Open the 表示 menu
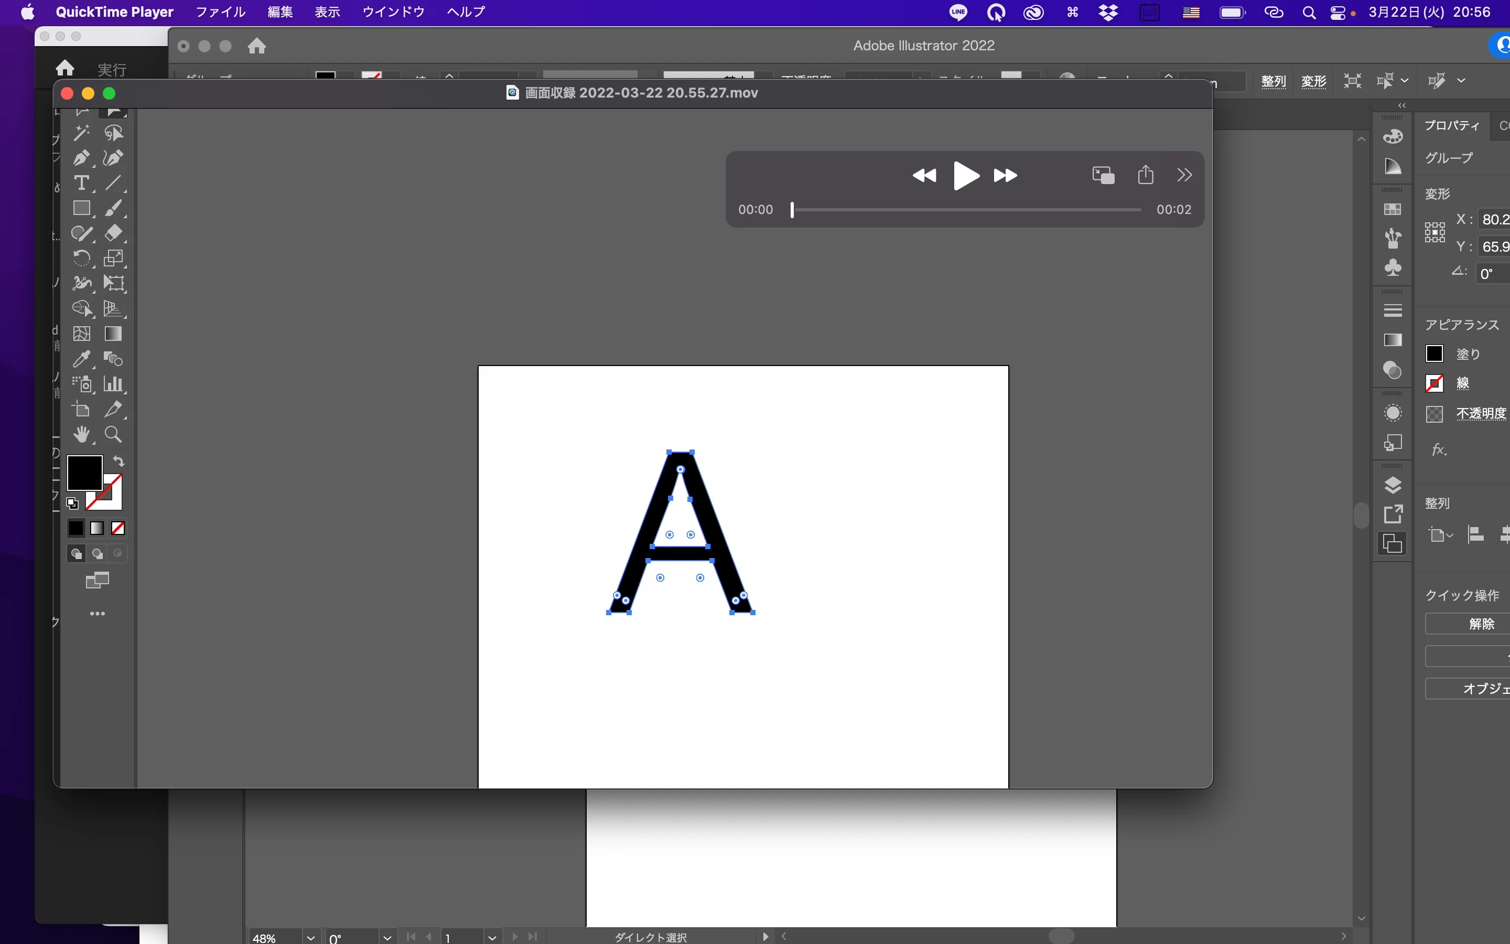The image size is (1510, 944). point(327,12)
